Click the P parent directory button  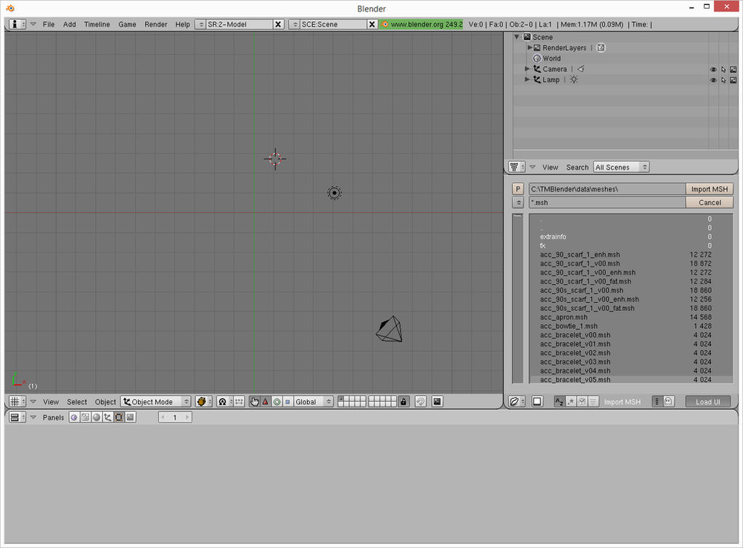click(518, 188)
